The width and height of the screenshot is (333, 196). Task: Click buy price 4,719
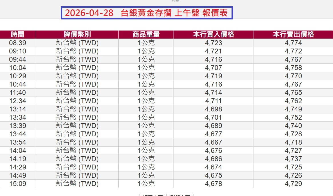tap(214, 76)
